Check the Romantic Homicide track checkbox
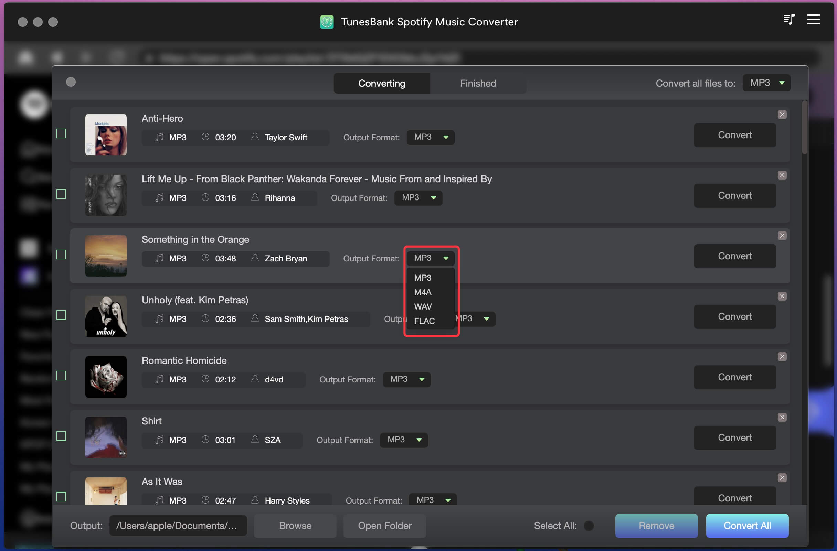837x551 pixels. 61,376
